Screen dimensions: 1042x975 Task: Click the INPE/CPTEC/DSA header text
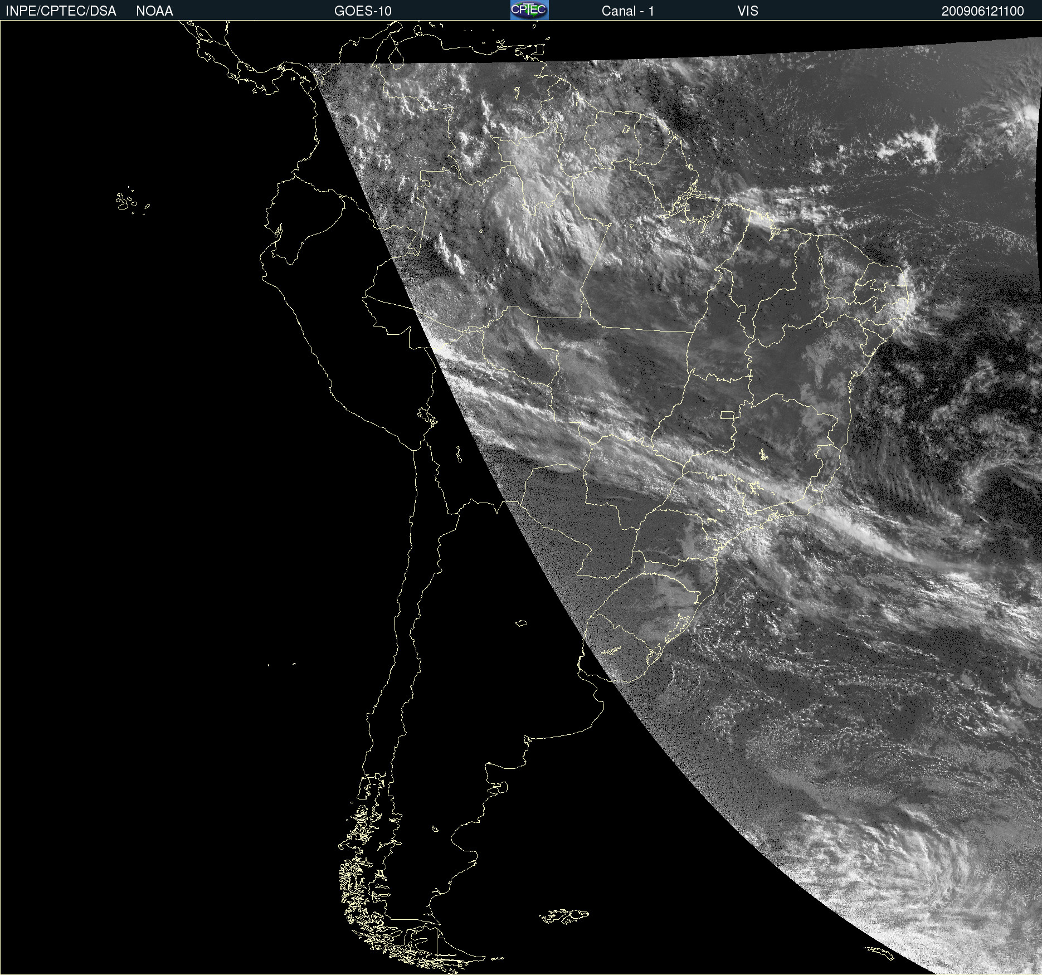tap(61, 11)
